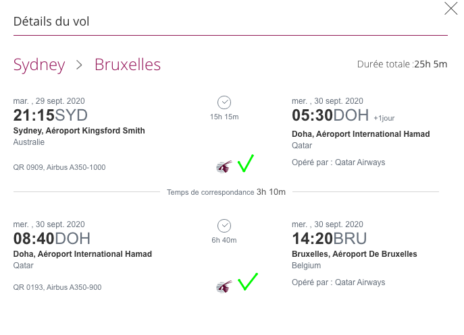Click Qatar Airways logo for flight QR 0193
Viewport: 464px width, 335px height.
[x=224, y=286]
